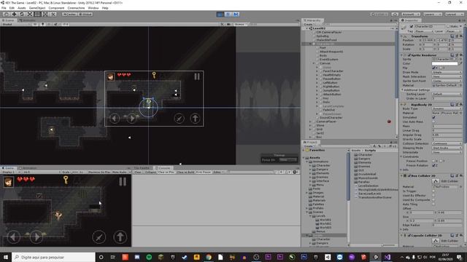Screen dimensions: 467x262
Task: Click the Console Clear button
Action: pyautogui.click(x=138, y=172)
